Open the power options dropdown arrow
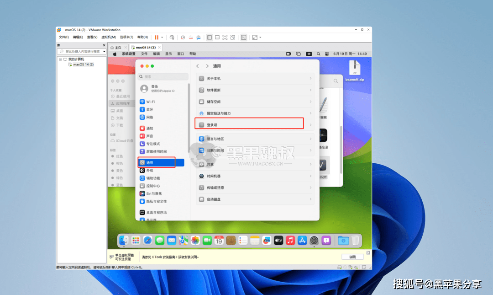Screen dimensions: 493x295 pos(162,37)
